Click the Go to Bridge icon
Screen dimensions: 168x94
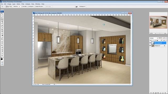tap(76, 7)
